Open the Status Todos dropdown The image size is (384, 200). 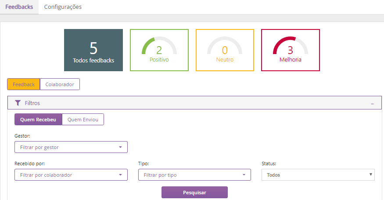pos(318,175)
